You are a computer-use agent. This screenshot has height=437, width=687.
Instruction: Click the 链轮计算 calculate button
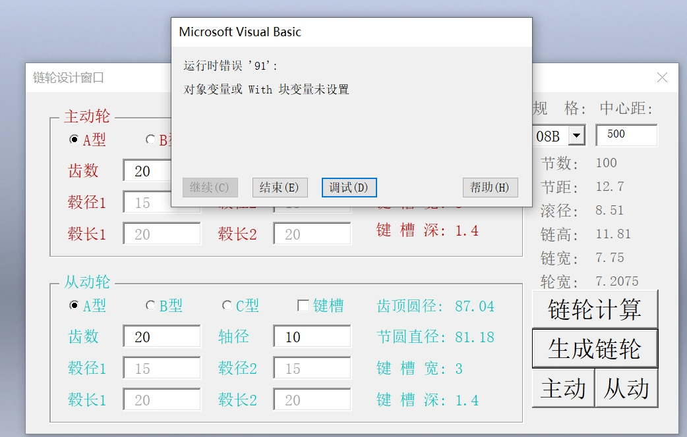coord(595,309)
